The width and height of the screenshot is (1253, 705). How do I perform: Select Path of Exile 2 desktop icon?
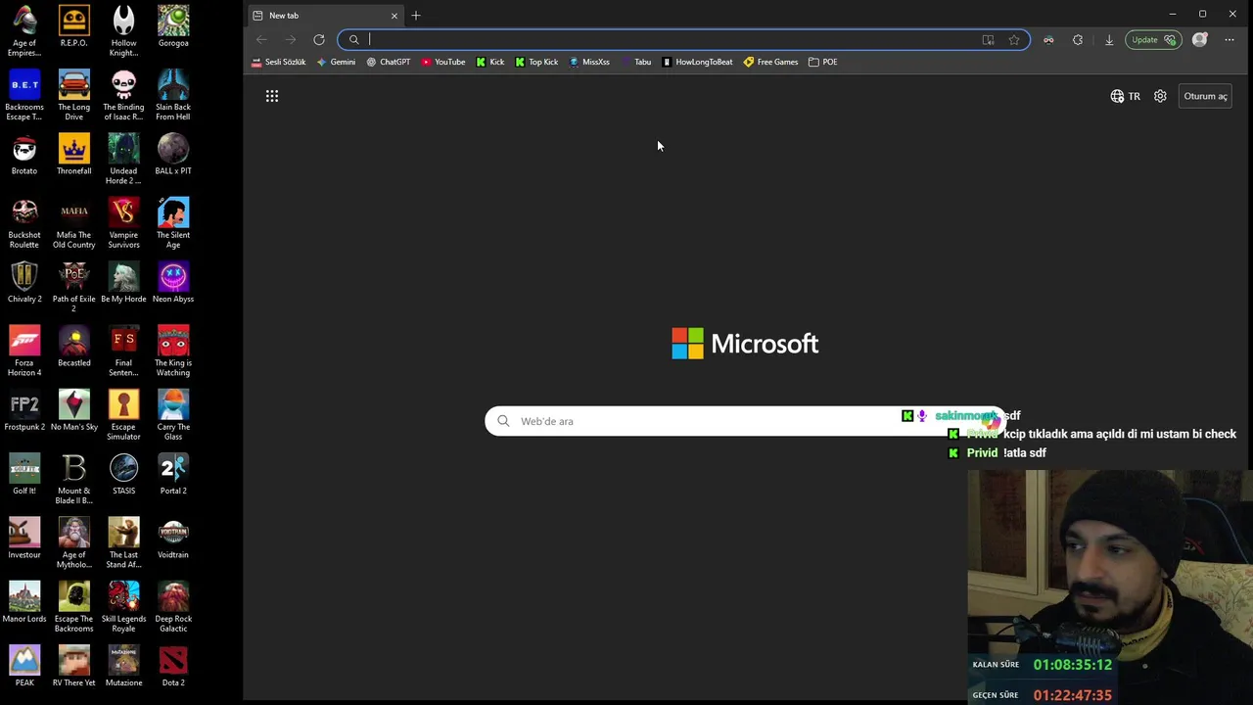coord(73,287)
